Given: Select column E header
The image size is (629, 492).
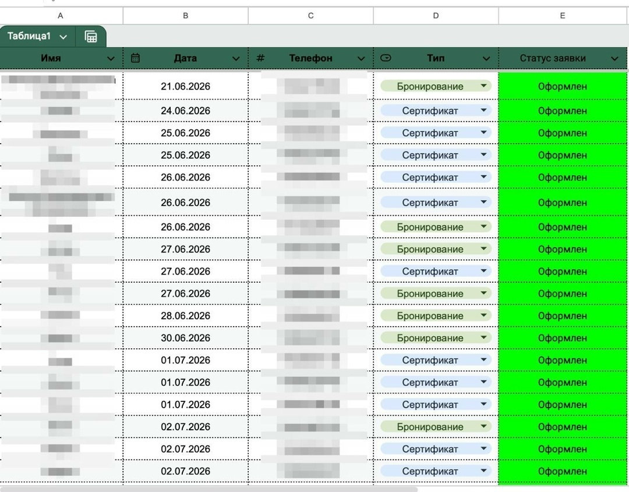Looking at the screenshot, I should 563,16.
